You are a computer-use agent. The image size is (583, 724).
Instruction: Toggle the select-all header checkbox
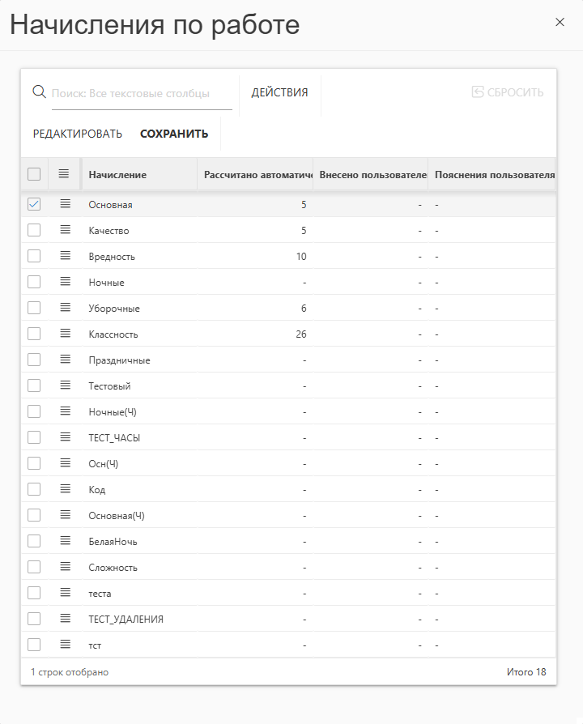coord(34,174)
